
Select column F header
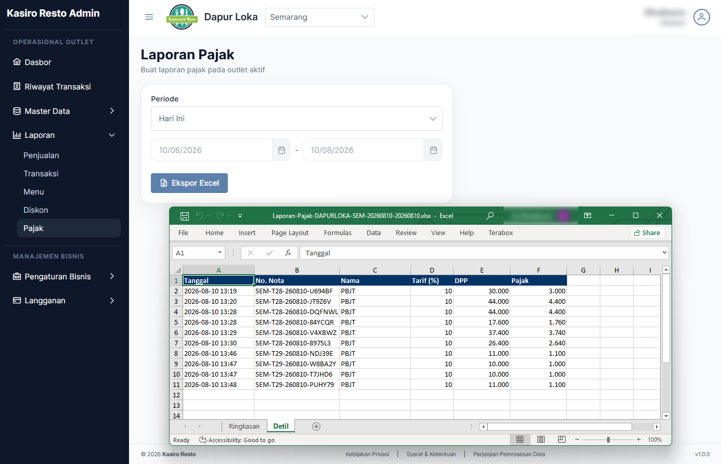click(538, 270)
